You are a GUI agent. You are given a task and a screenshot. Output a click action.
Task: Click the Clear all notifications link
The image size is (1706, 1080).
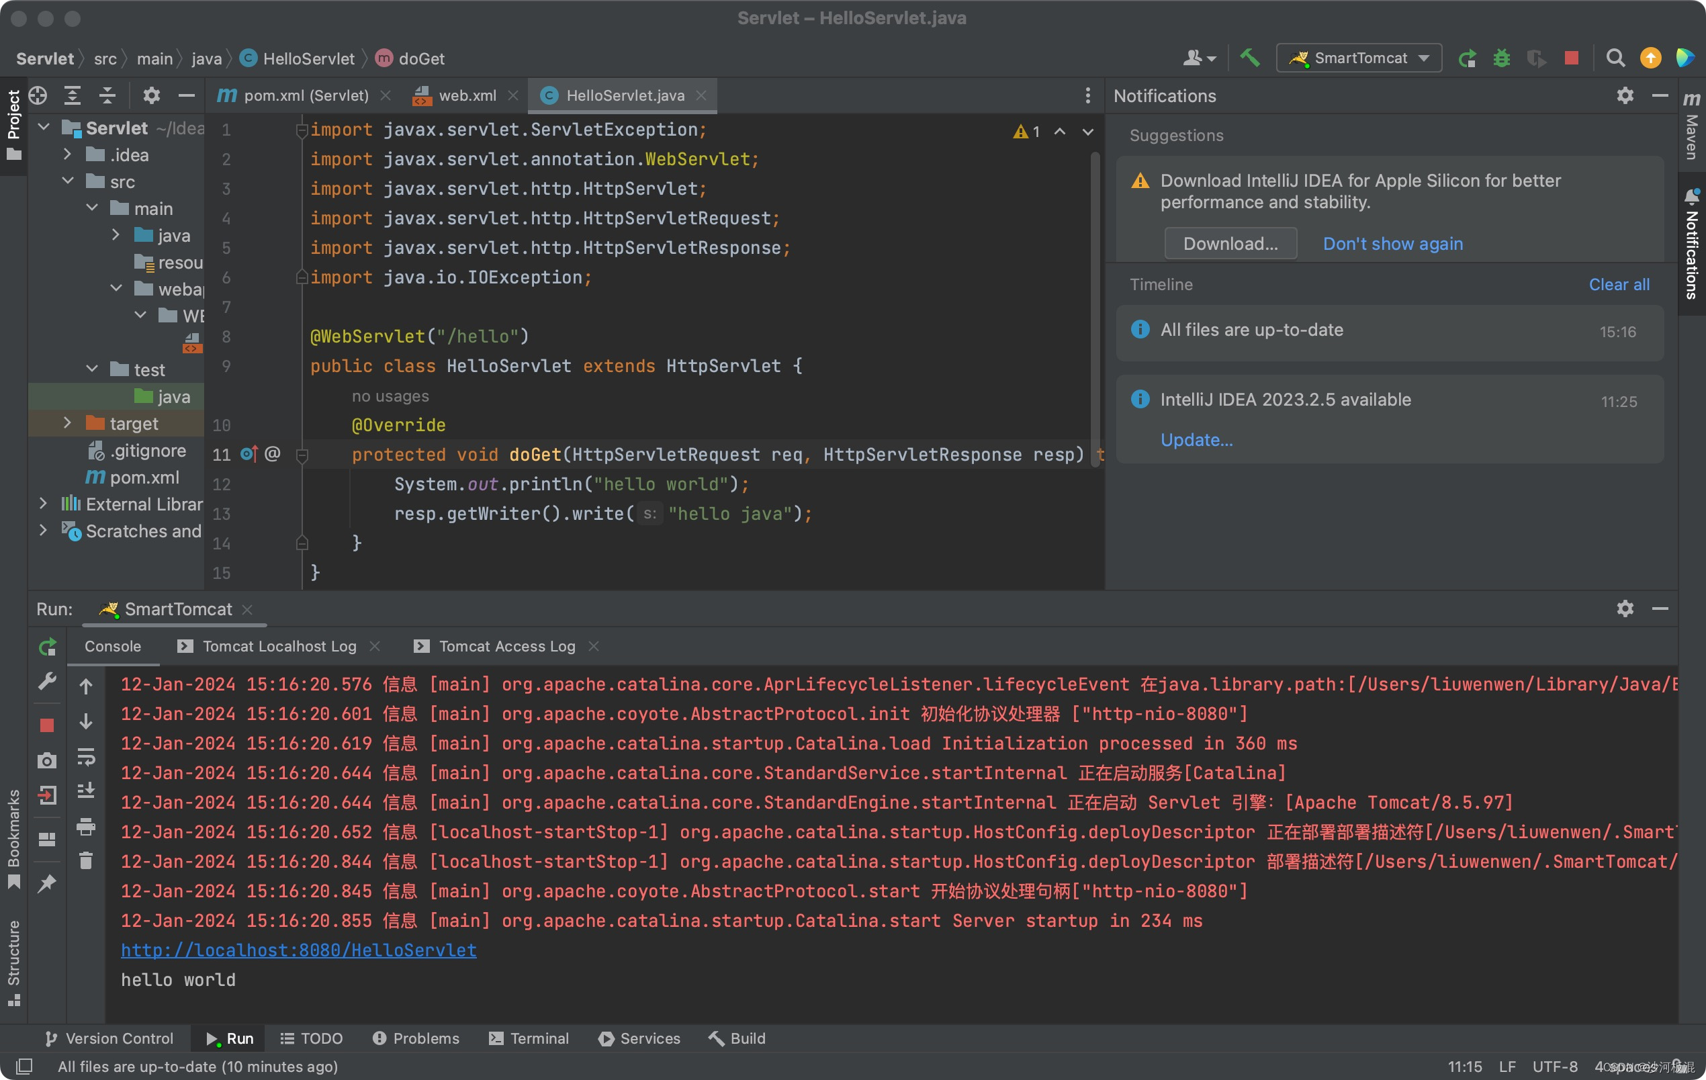pos(1618,284)
